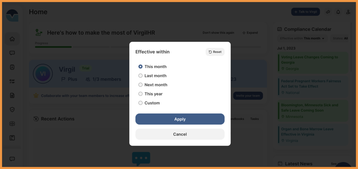Reset the Effective within filter
The height and width of the screenshot is (169, 358).
(215, 52)
